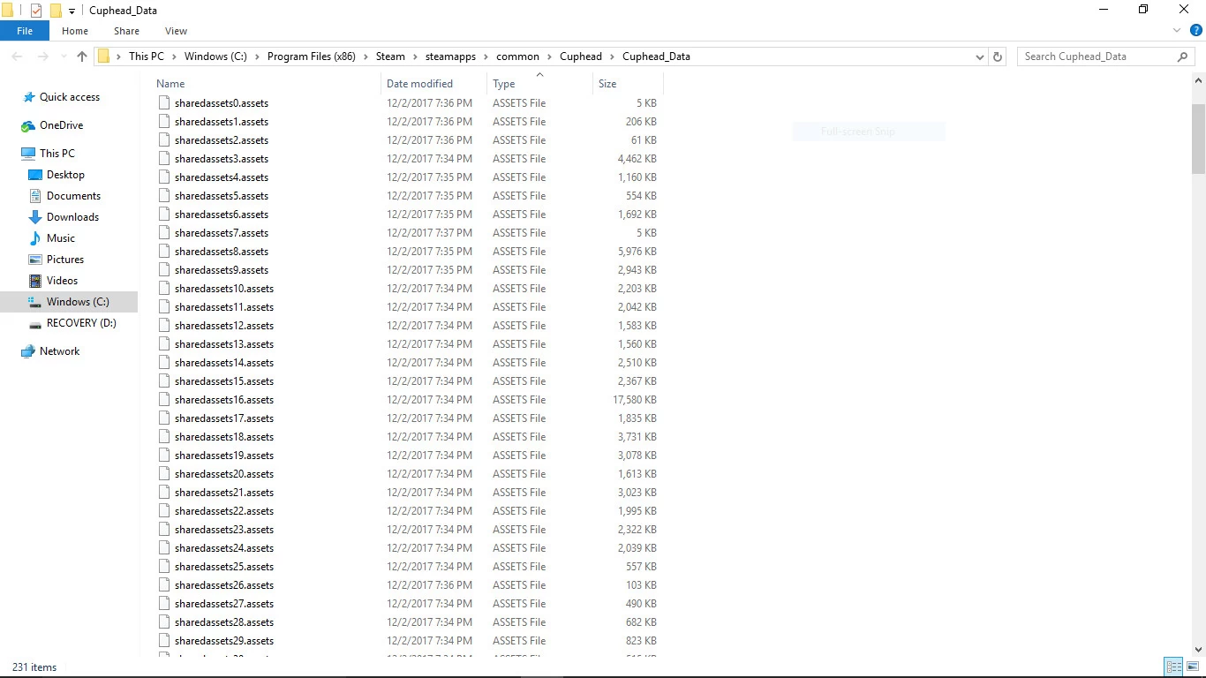1206x678 pixels.
Task: Select steamapps in the address path
Action: [450, 56]
